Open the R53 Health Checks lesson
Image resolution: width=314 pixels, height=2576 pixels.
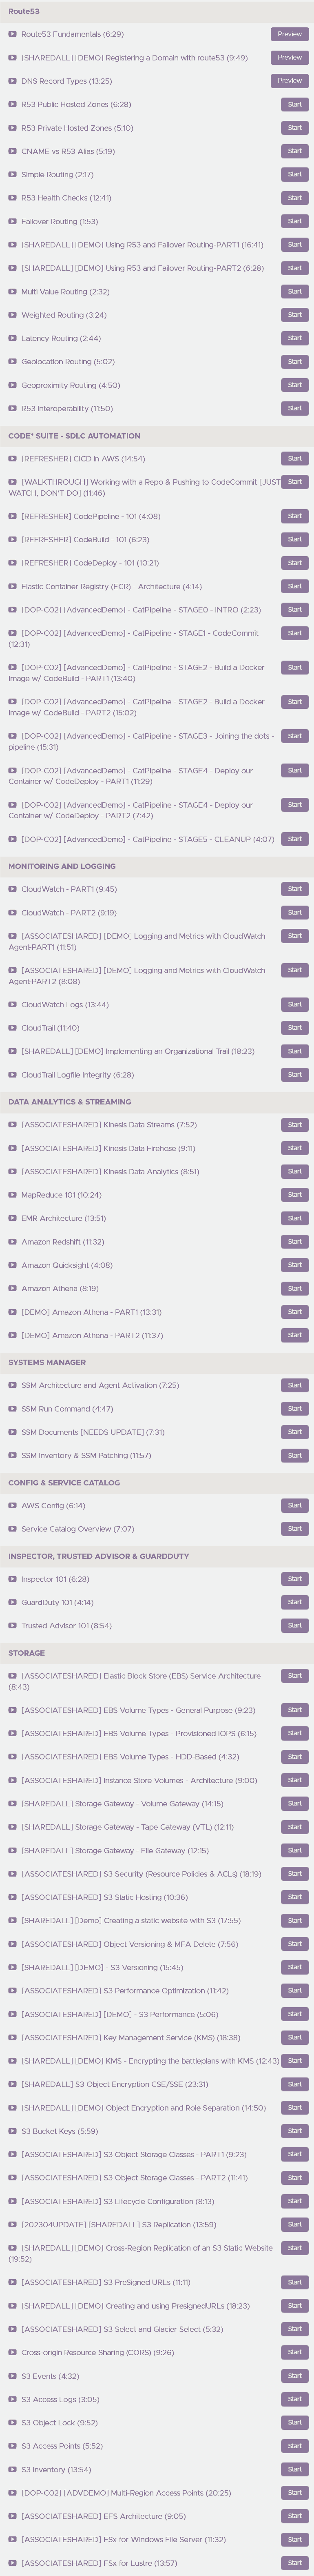click(x=66, y=198)
